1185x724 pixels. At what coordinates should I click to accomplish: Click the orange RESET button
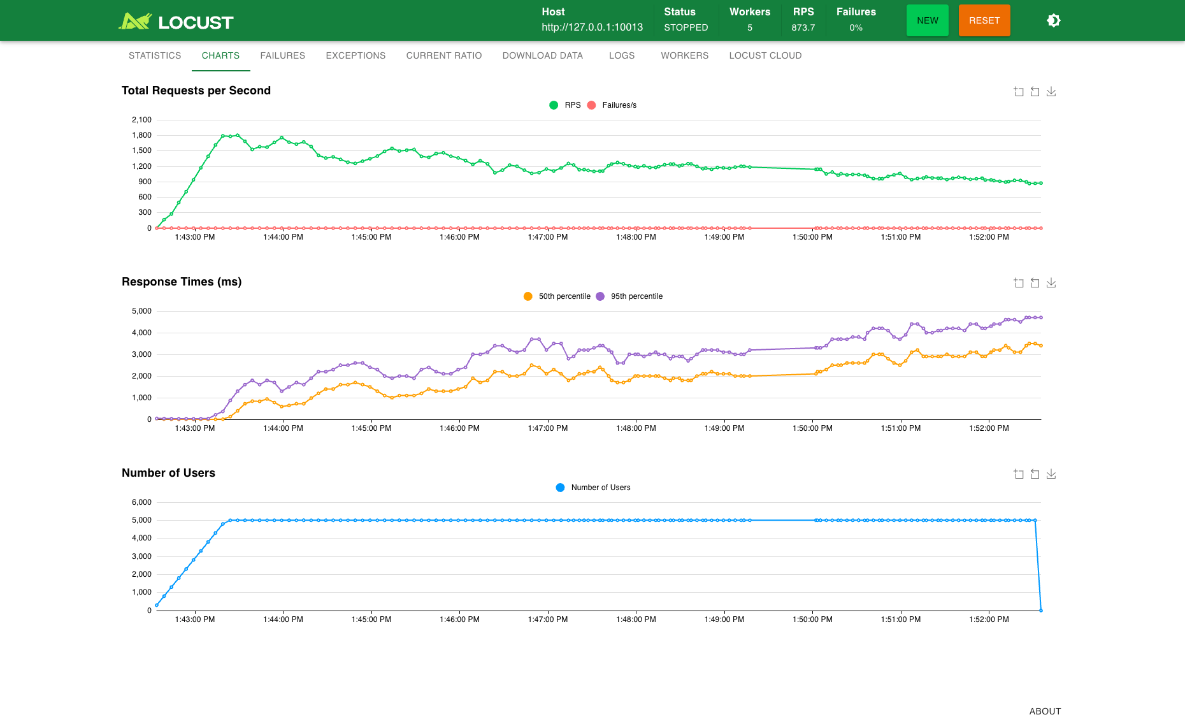tap(984, 20)
